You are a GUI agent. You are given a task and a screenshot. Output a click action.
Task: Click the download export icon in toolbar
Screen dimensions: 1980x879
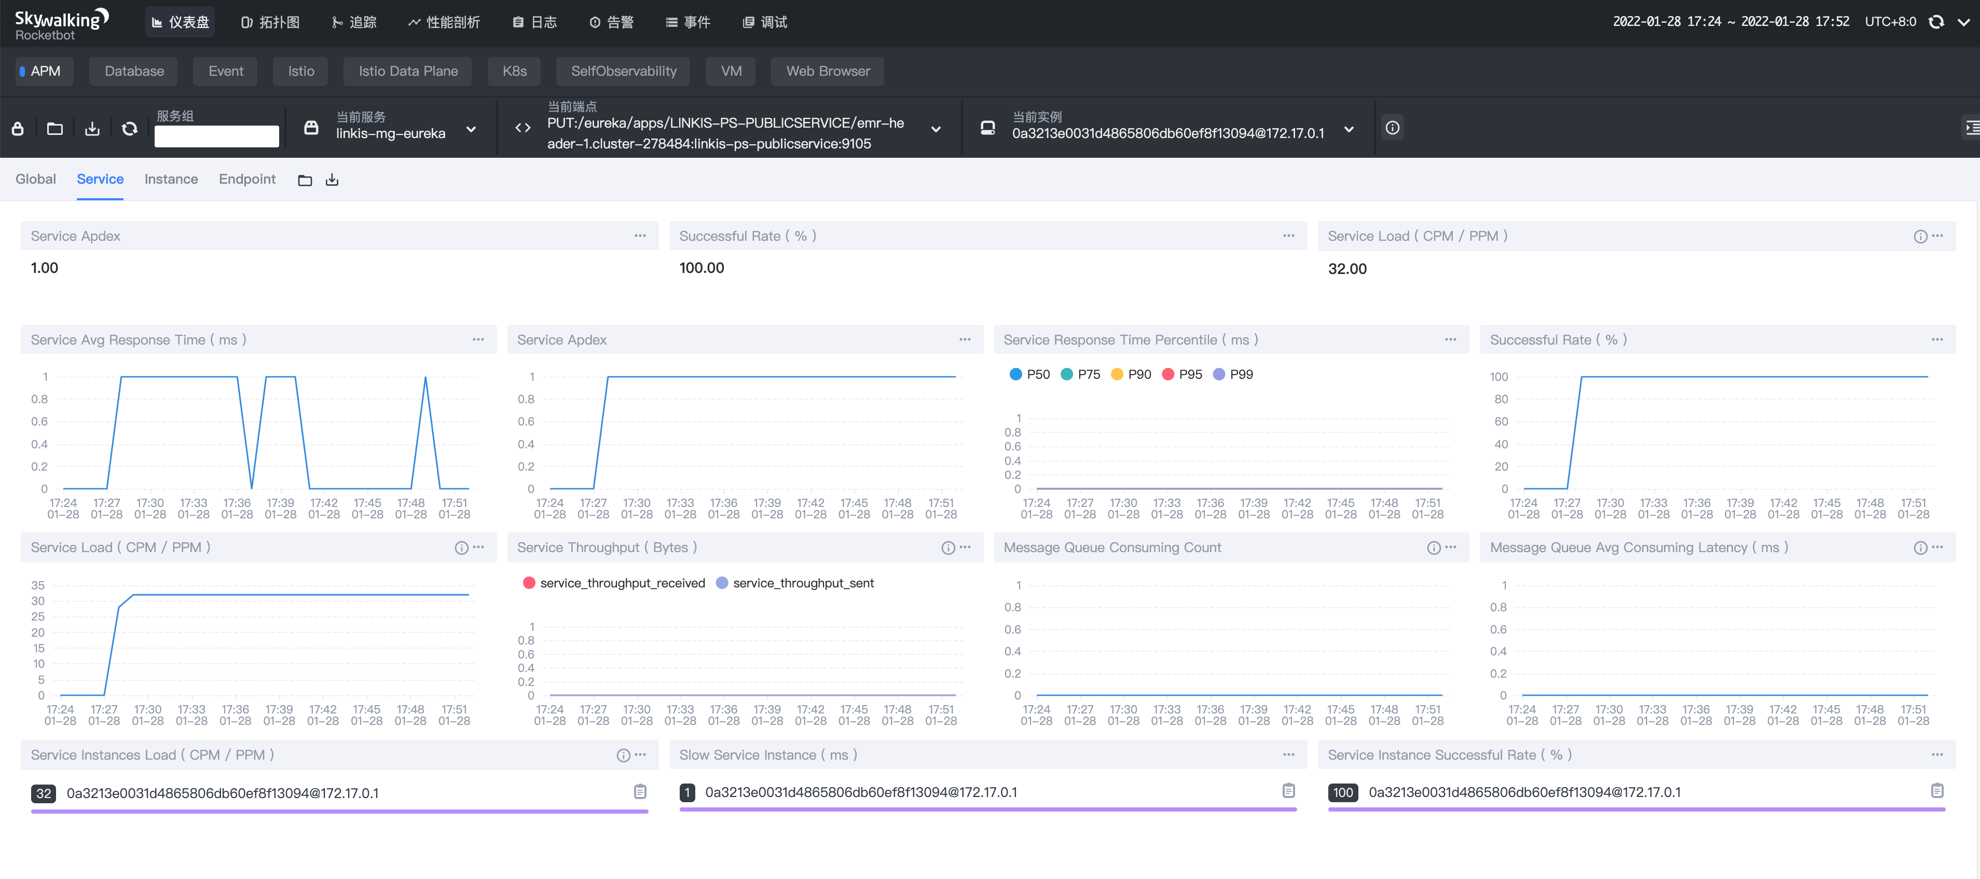(92, 128)
